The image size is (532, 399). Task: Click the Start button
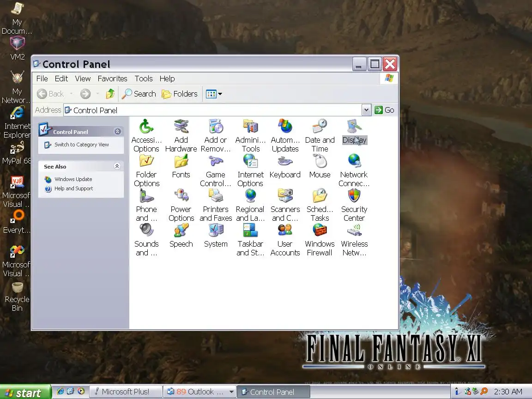point(25,392)
